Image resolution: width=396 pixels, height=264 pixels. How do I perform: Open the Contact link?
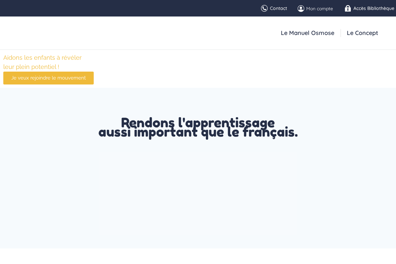pyautogui.click(x=279, y=8)
